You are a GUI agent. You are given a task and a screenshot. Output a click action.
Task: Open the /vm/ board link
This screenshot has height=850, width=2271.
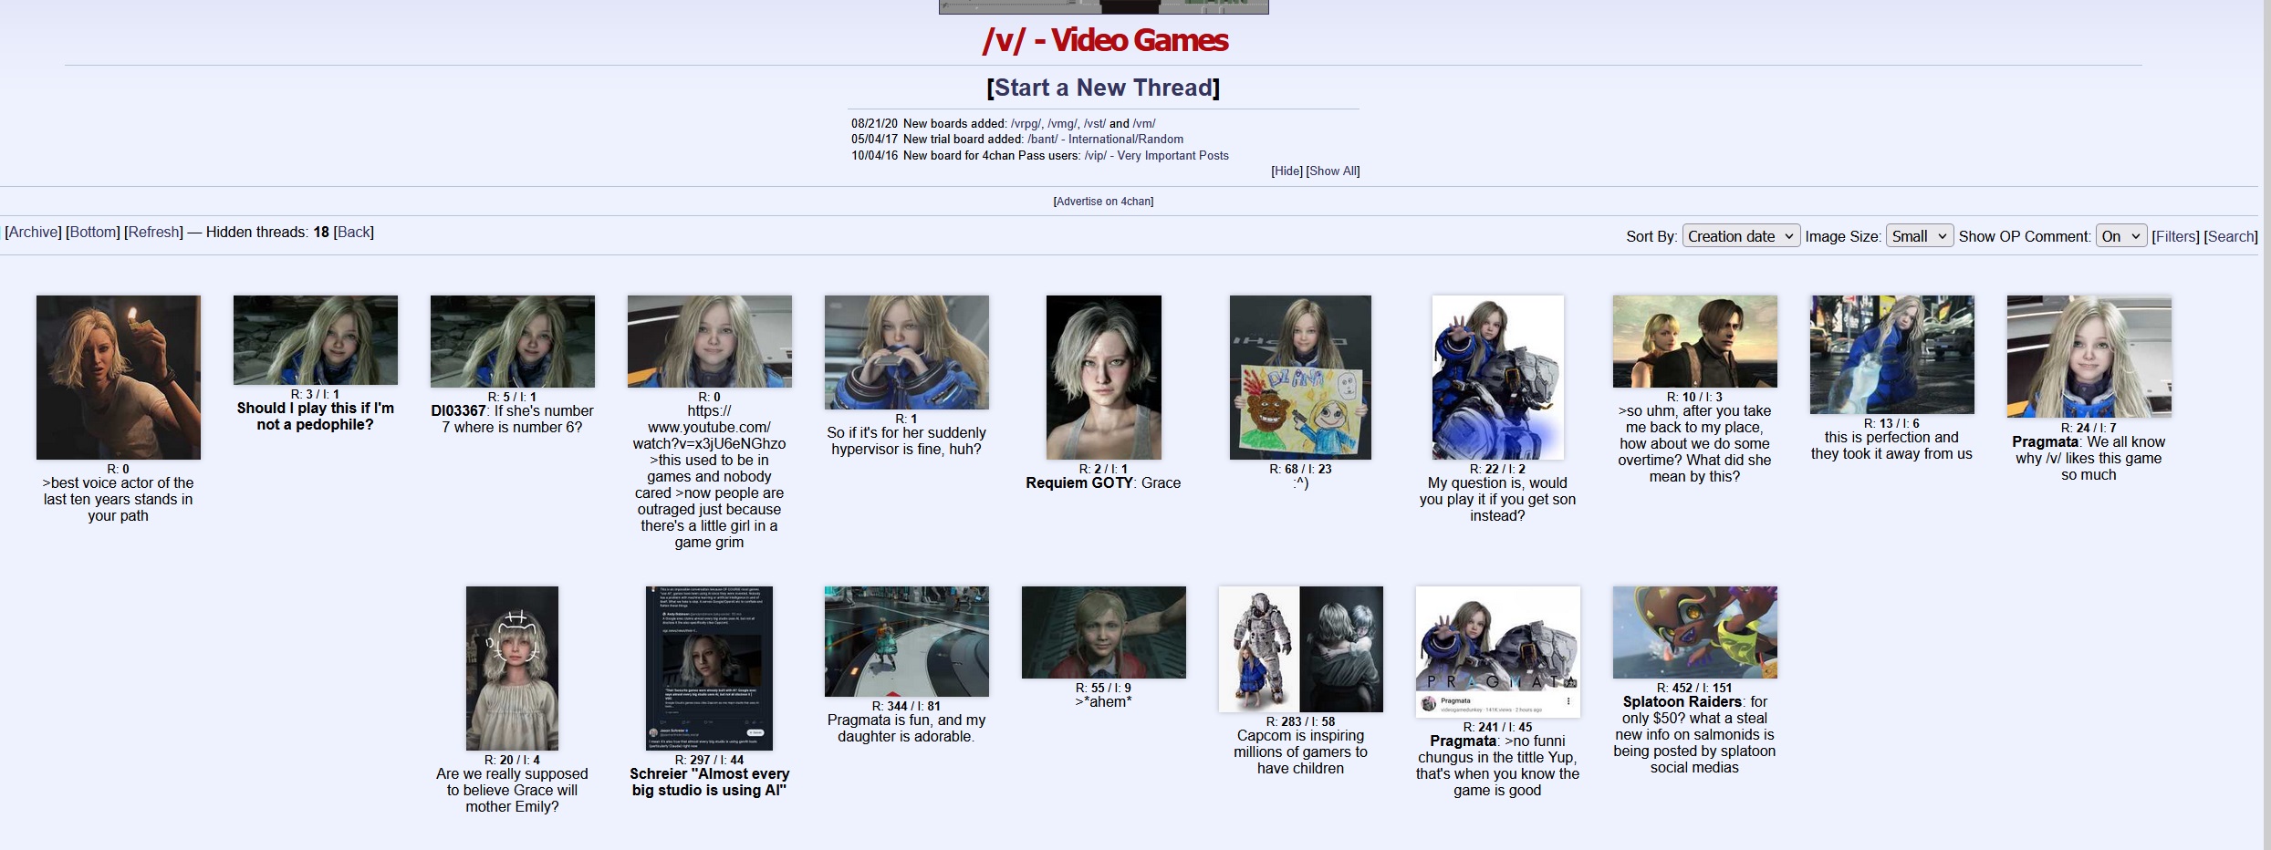point(1144,123)
